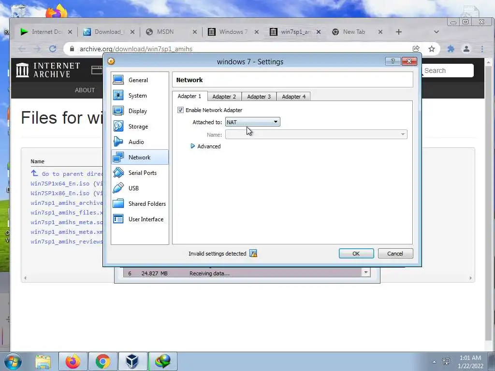This screenshot has height=371, width=495.
Task: Switch to Adapter 4 tab
Action: click(x=293, y=97)
